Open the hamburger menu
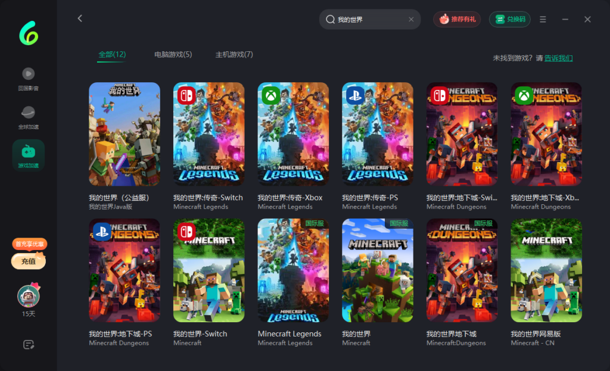The height and width of the screenshot is (371, 610). point(543,19)
